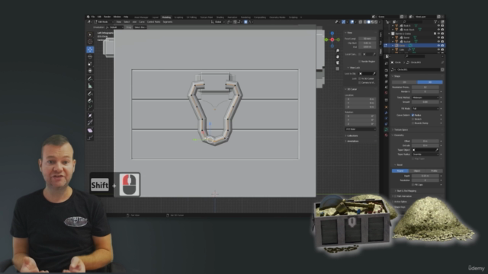
Task: Switch to the UV Editing workspace tab
Action: (x=191, y=18)
